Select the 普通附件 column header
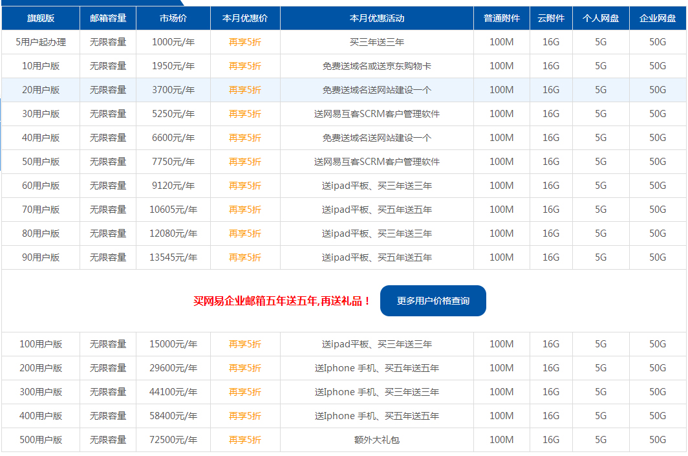Image resolution: width=688 pixels, height=456 pixels. click(502, 18)
